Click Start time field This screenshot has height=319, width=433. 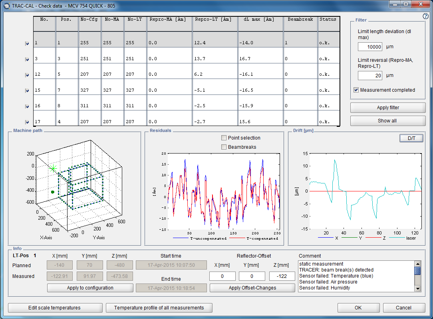tap(171, 265)
